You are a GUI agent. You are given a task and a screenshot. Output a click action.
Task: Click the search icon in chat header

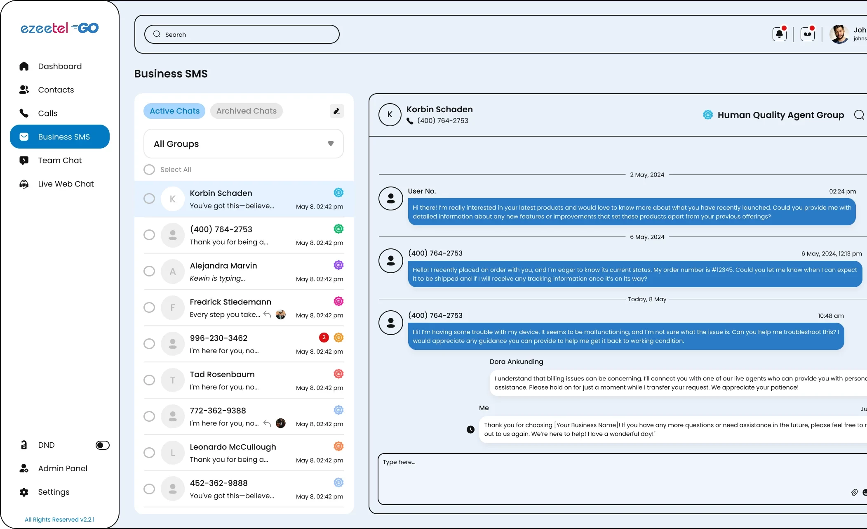tap(859, 115)
